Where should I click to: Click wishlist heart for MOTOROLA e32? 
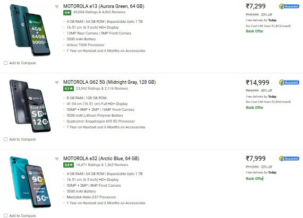pyautogui.click(x=57, y=159)
